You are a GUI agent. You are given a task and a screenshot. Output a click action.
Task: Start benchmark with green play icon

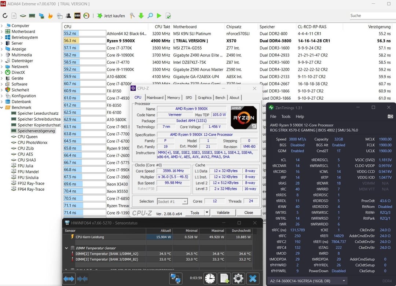[x=159, y=16]
